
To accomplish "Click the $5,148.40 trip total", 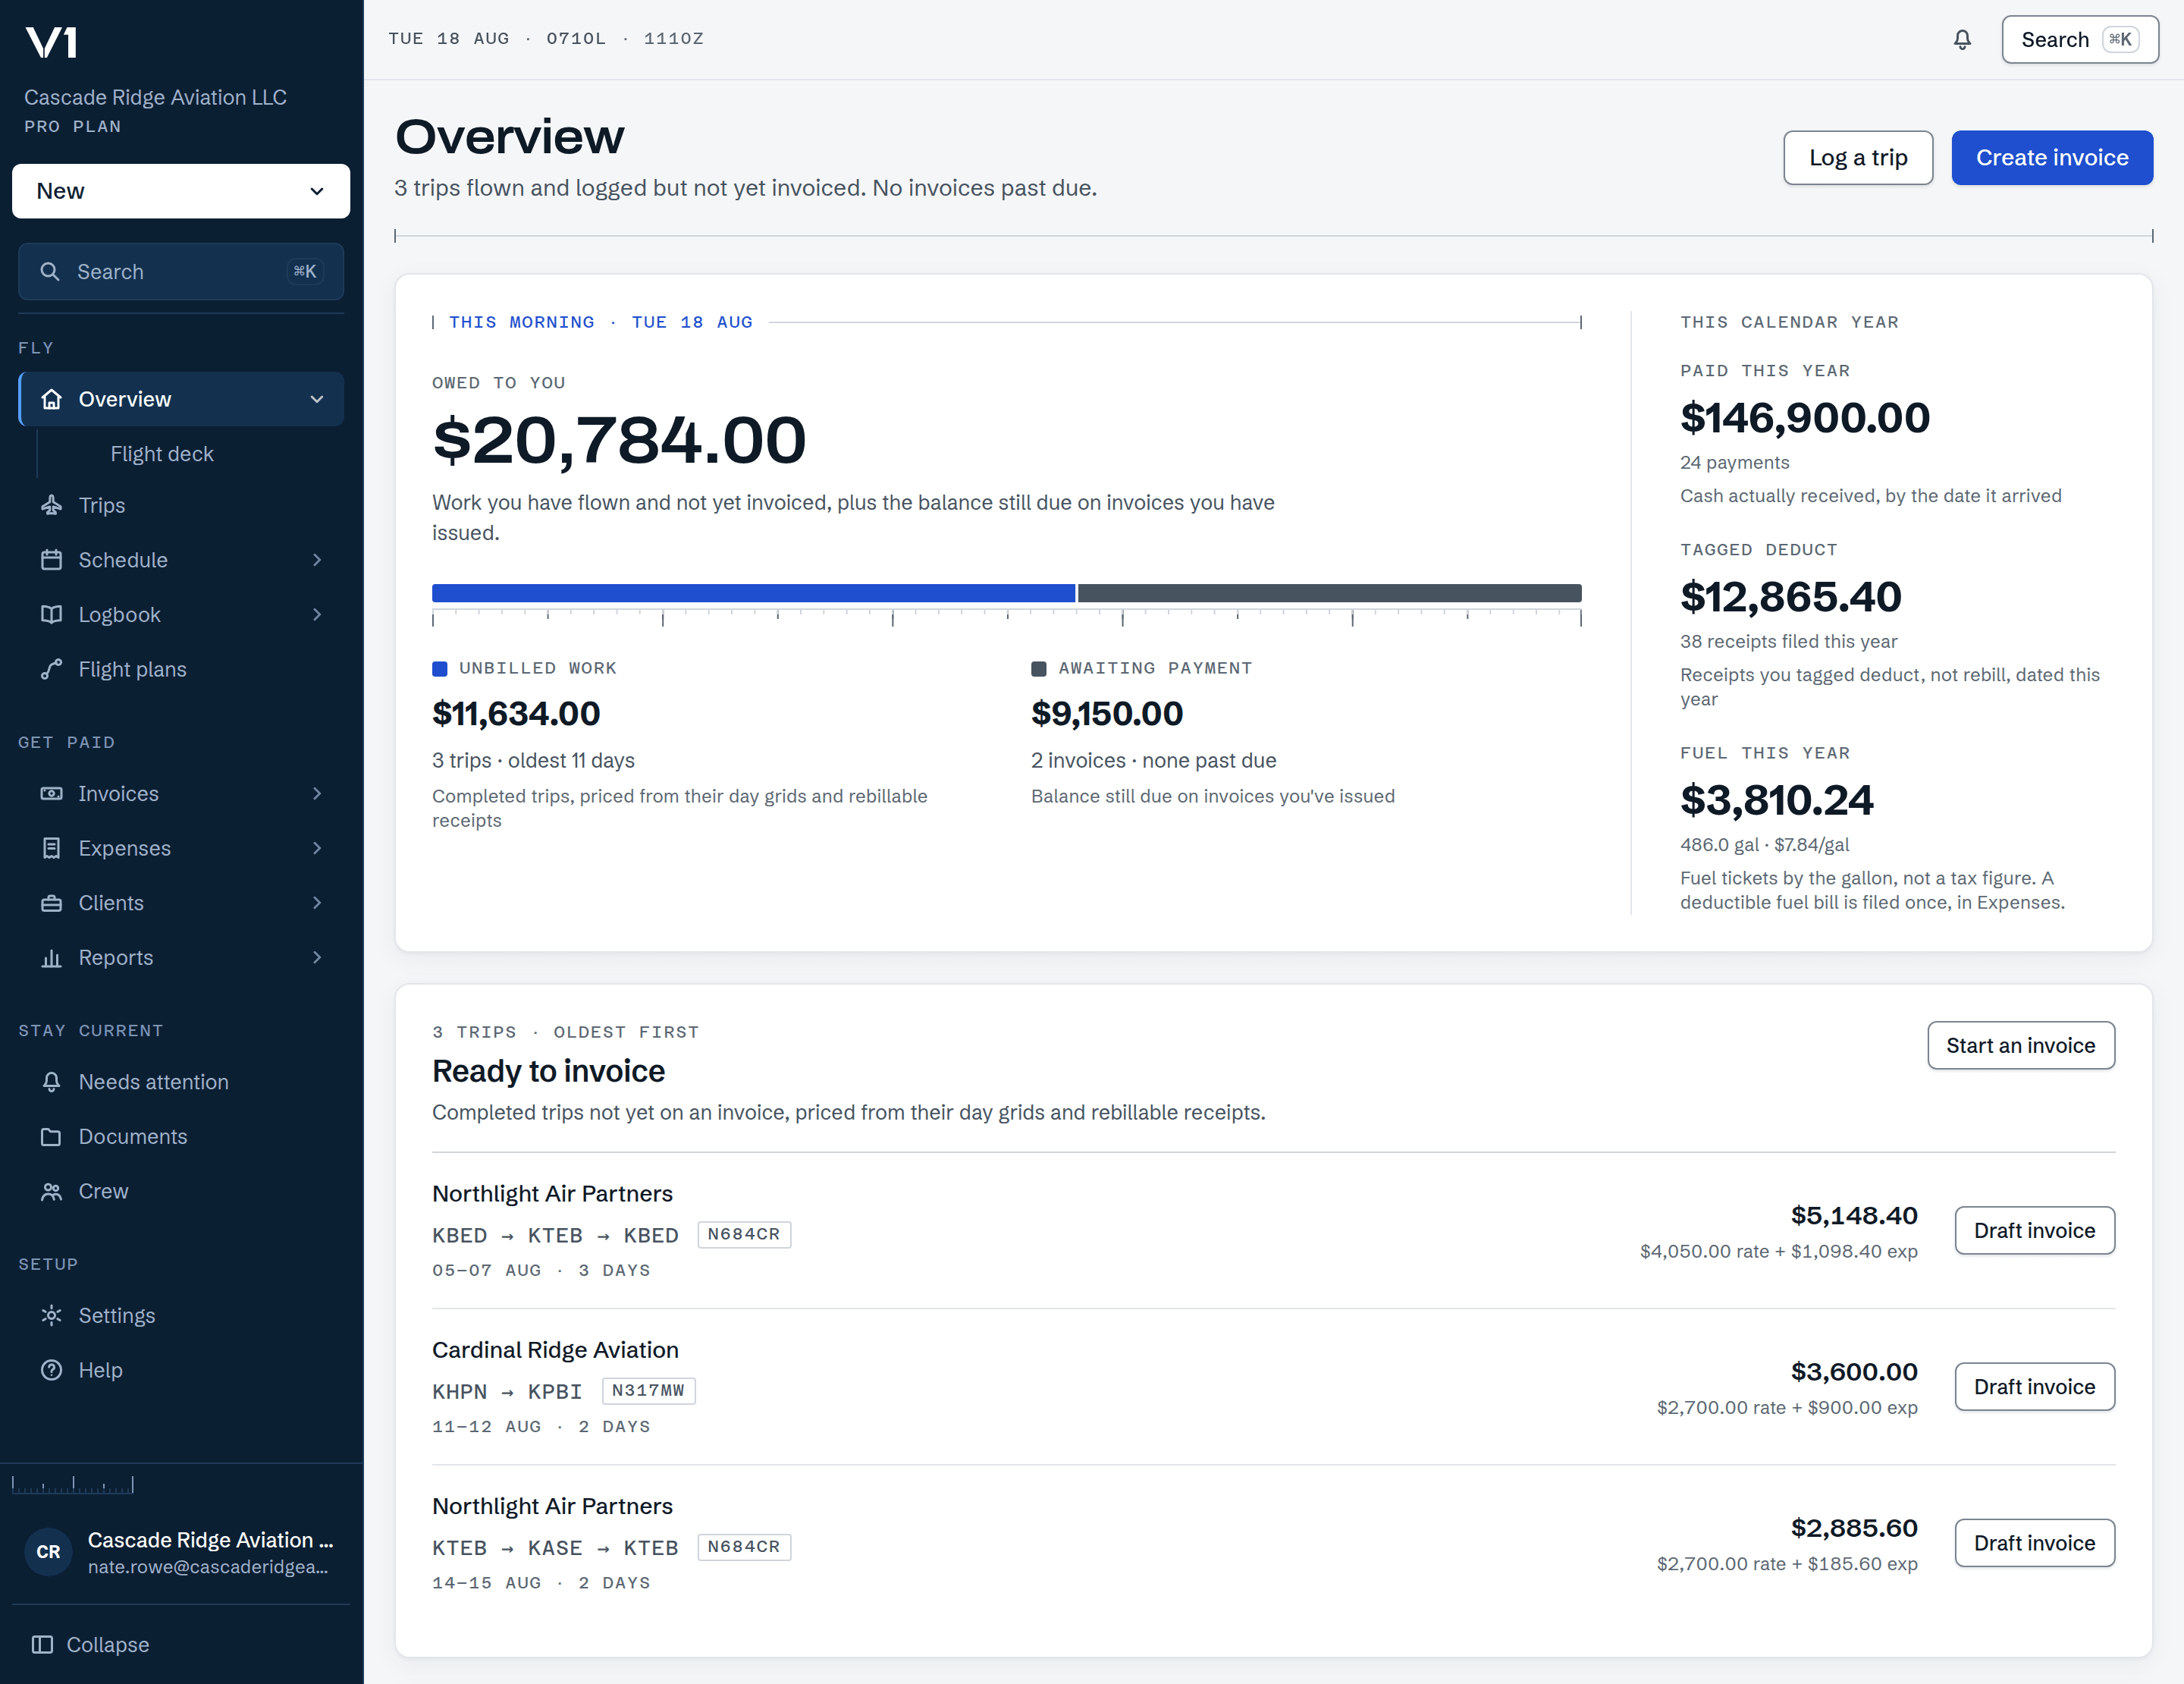I will click(x=1854, y=1216).
